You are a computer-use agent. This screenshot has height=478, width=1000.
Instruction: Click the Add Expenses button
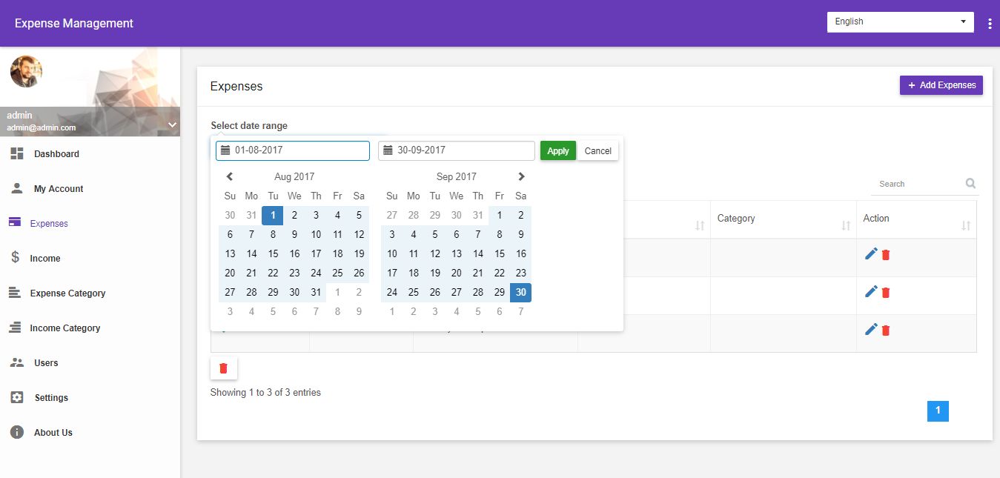click(941, 85)
